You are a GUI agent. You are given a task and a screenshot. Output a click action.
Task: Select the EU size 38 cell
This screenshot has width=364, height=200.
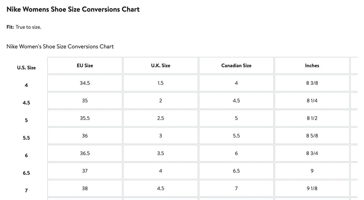tap(85, 188)
